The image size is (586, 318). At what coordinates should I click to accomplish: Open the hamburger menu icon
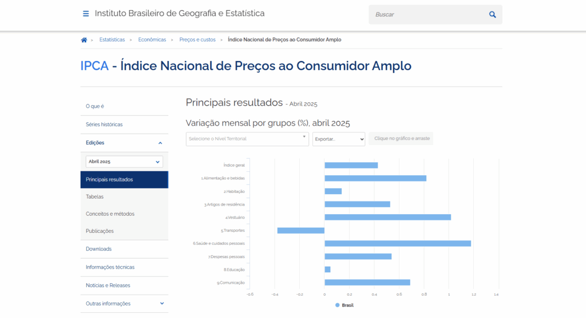tap(86, 14)
